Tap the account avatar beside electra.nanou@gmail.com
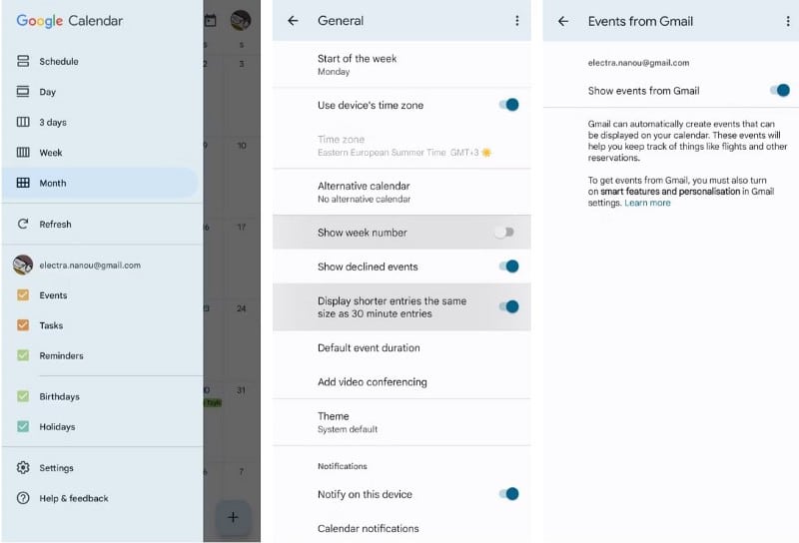Viewport: 799px width, 543px height. (23, 265)
